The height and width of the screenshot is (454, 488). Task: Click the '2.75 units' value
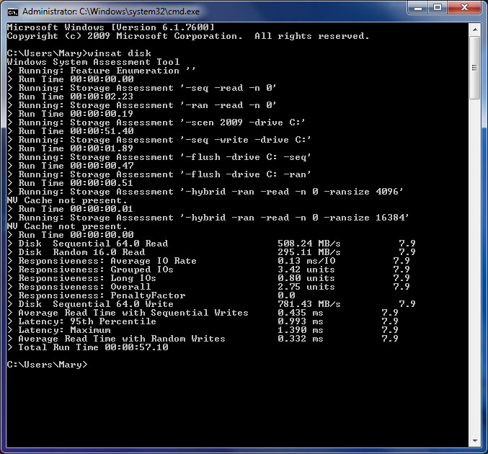(306, 287)
